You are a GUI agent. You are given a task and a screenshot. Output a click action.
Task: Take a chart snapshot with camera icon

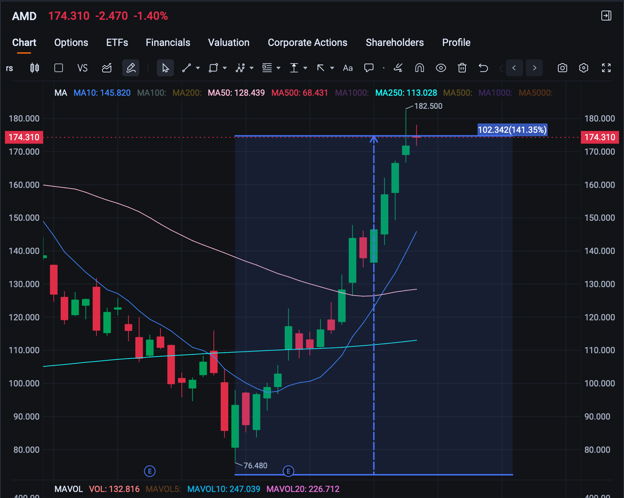[x=563, y=68]
